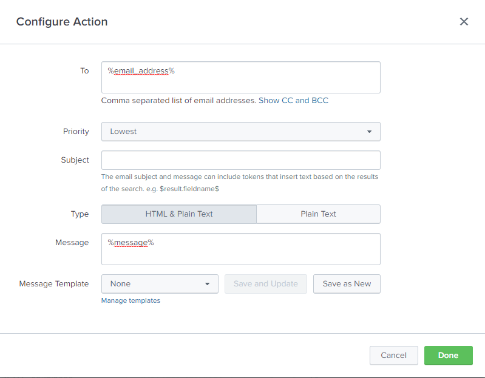485x378 pixels.
Task: Click the caret arrow in Priority box
Action: point(369,132)
